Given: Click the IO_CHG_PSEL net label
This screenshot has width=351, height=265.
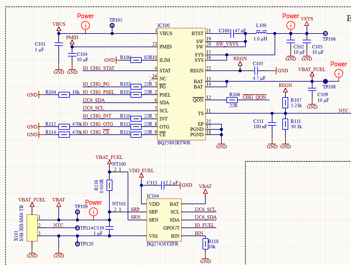Looking at the screenshot, I should tap(98, 92).
